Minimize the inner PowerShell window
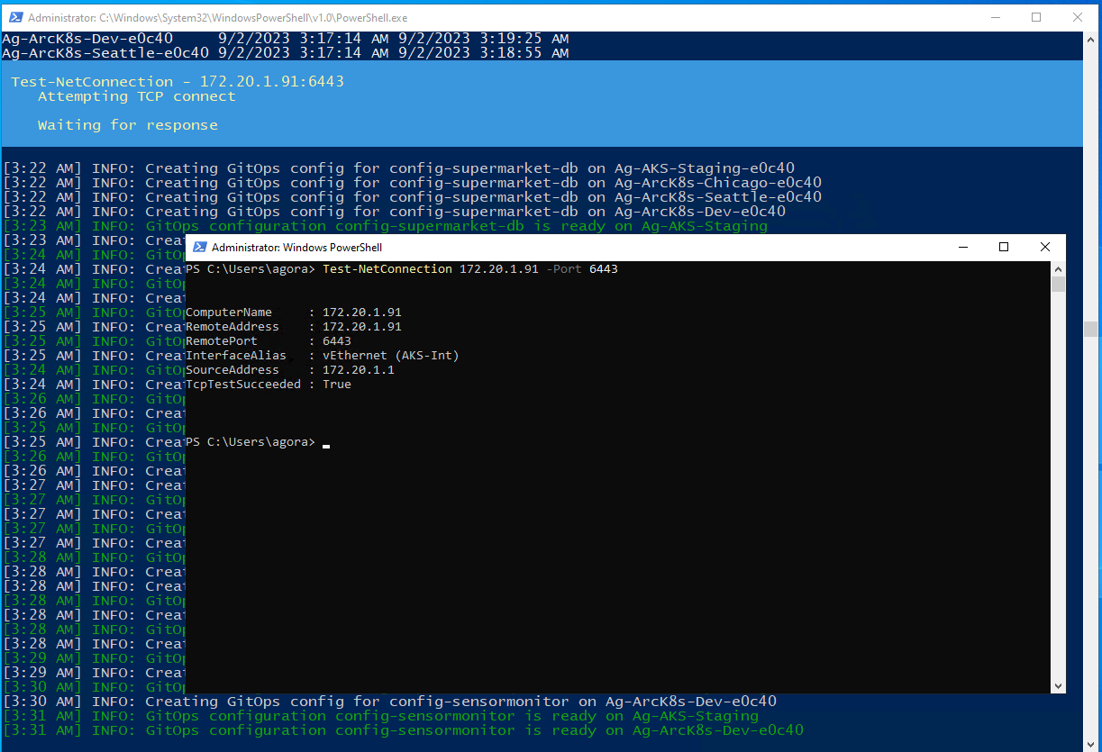The width and height of the screenshot is (1102, 752). pos(962,247)
